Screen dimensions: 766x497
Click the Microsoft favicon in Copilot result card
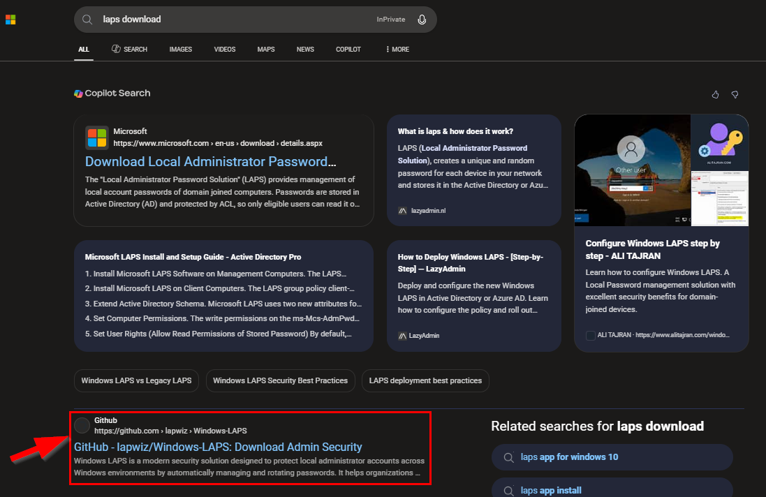click(96, 138)
